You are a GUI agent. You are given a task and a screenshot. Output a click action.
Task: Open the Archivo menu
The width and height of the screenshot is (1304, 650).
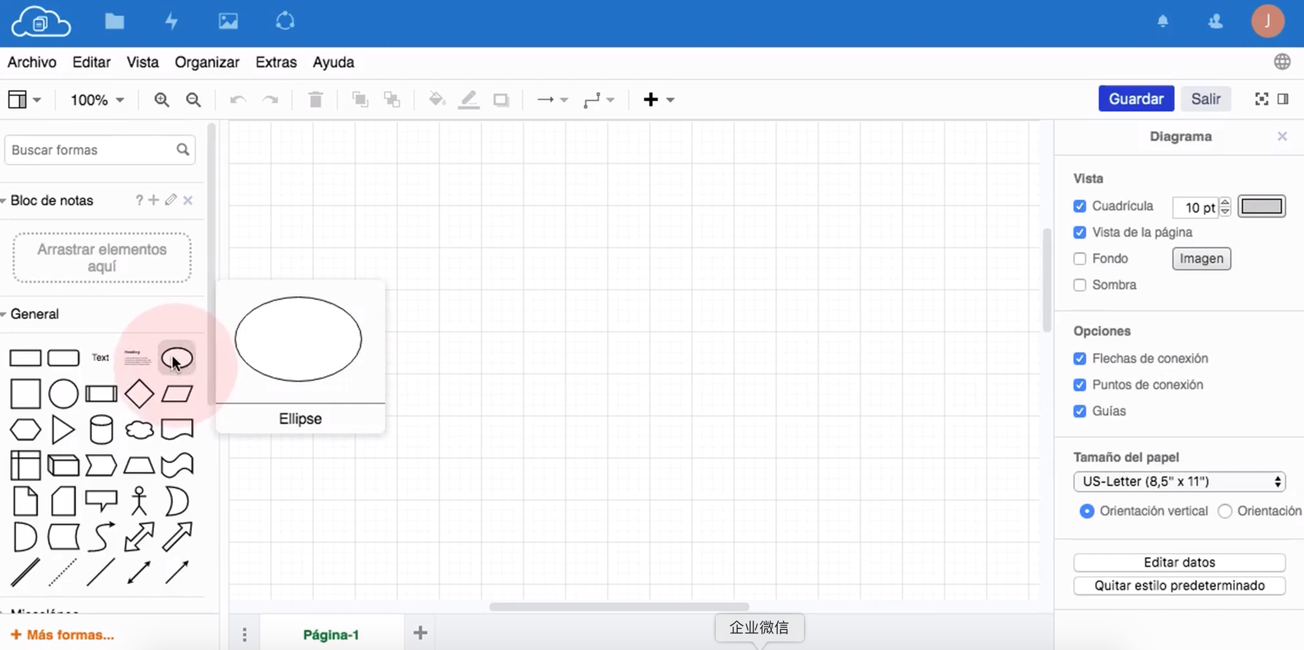32,62
